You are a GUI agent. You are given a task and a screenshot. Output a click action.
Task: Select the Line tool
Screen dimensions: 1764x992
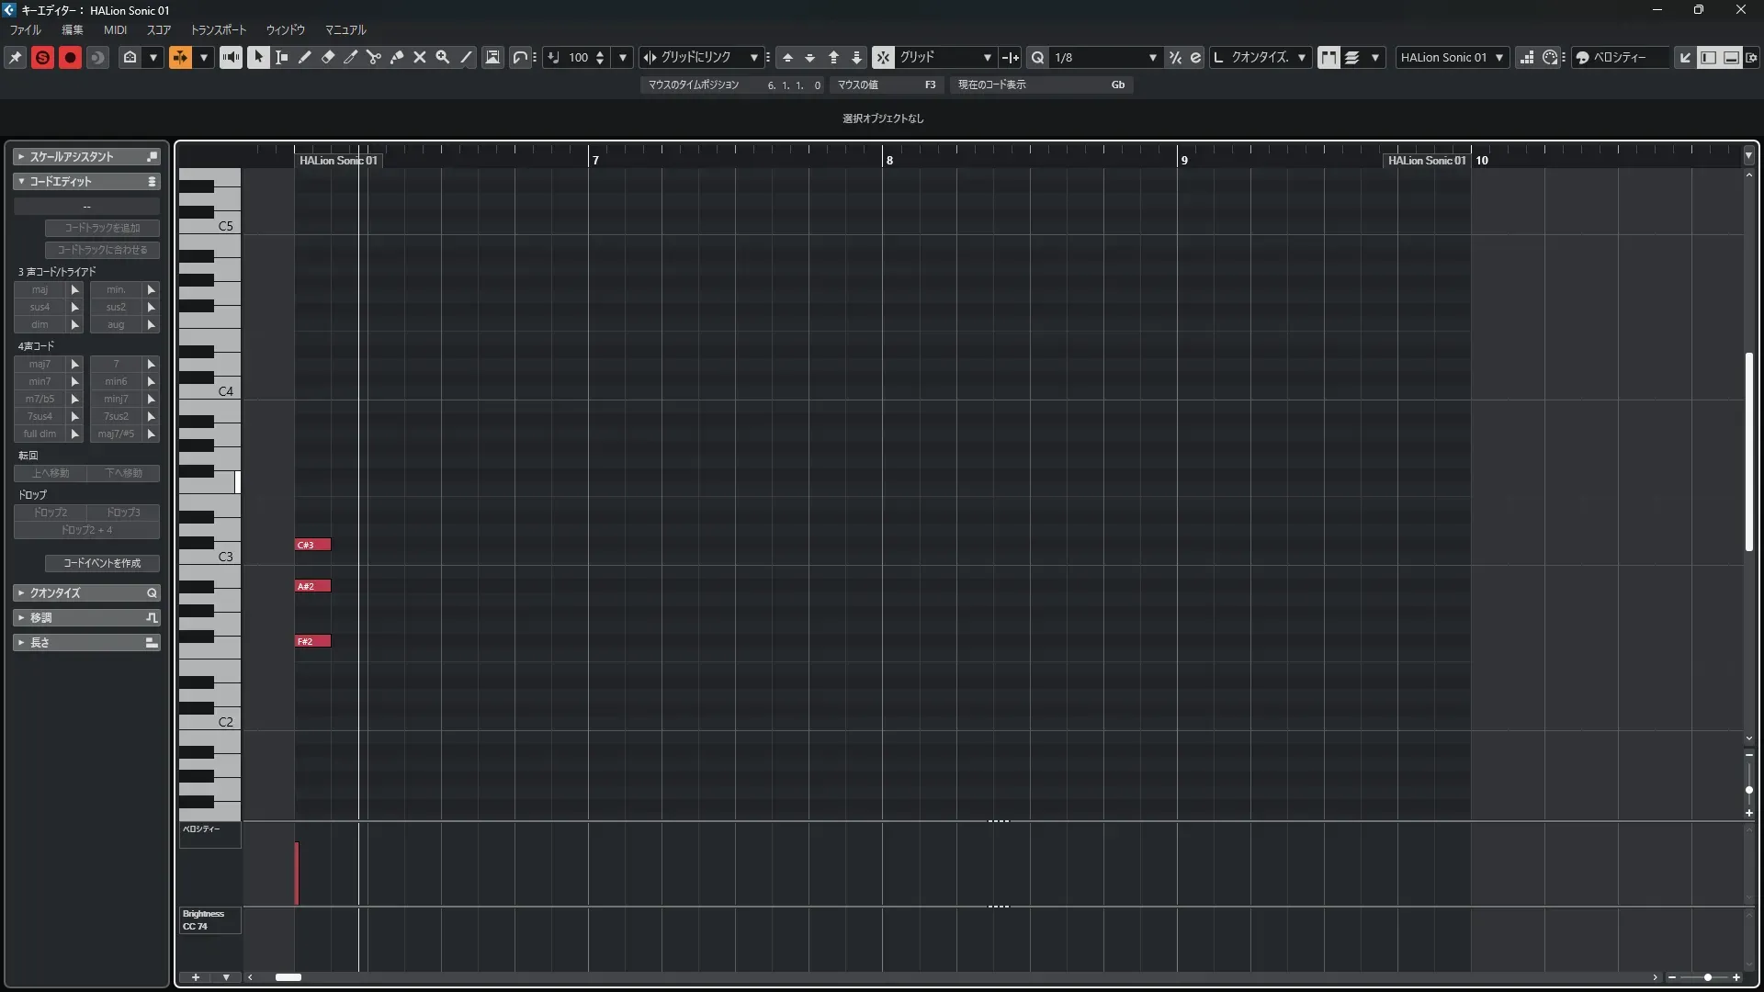click(466, 57)
